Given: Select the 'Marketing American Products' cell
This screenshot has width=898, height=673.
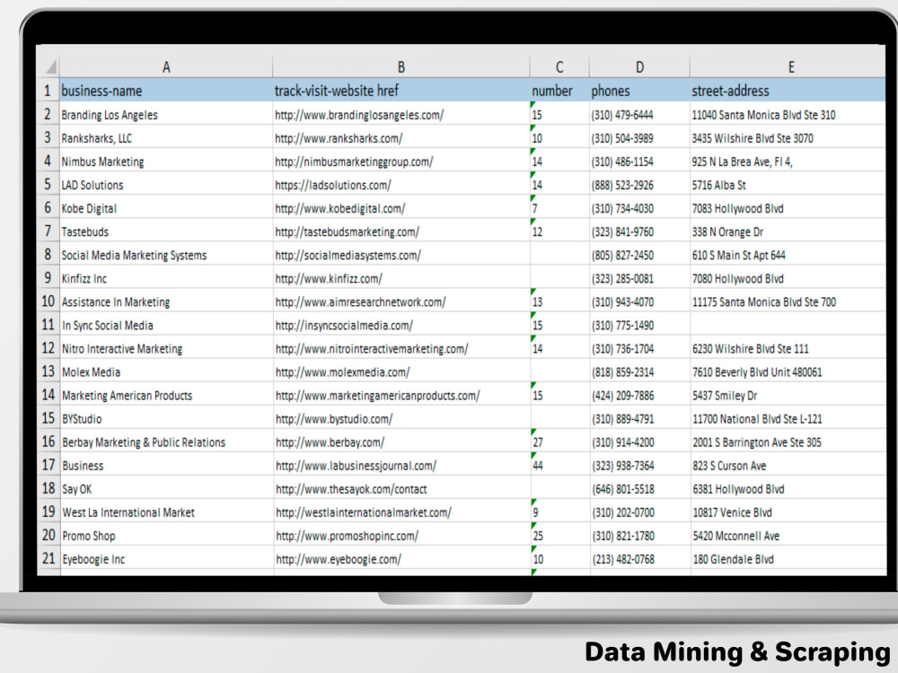Looking at the screenshot, I should pyautogui.click(x=166, y=396).
